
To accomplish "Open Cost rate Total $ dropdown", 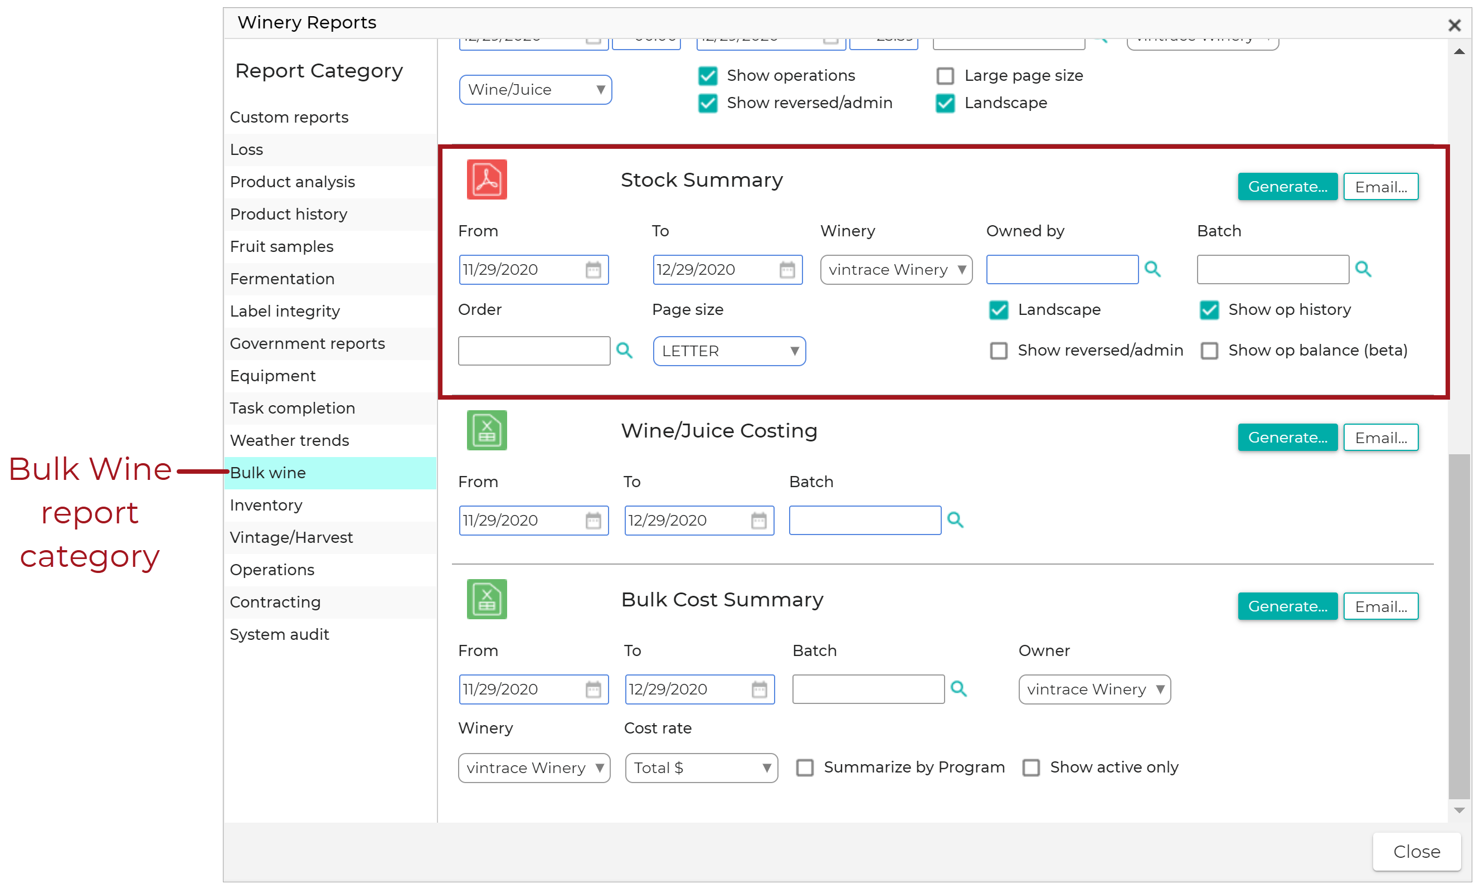I will point(701,768).
